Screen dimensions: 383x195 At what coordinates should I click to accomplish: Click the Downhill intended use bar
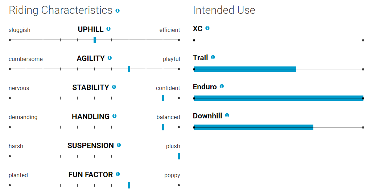(x=254, y=127)
